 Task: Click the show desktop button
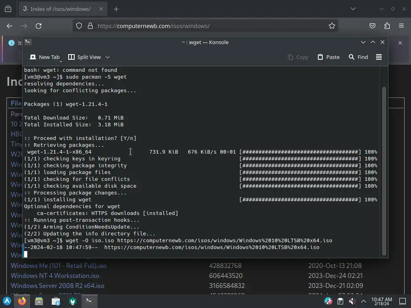coord(402,301)
